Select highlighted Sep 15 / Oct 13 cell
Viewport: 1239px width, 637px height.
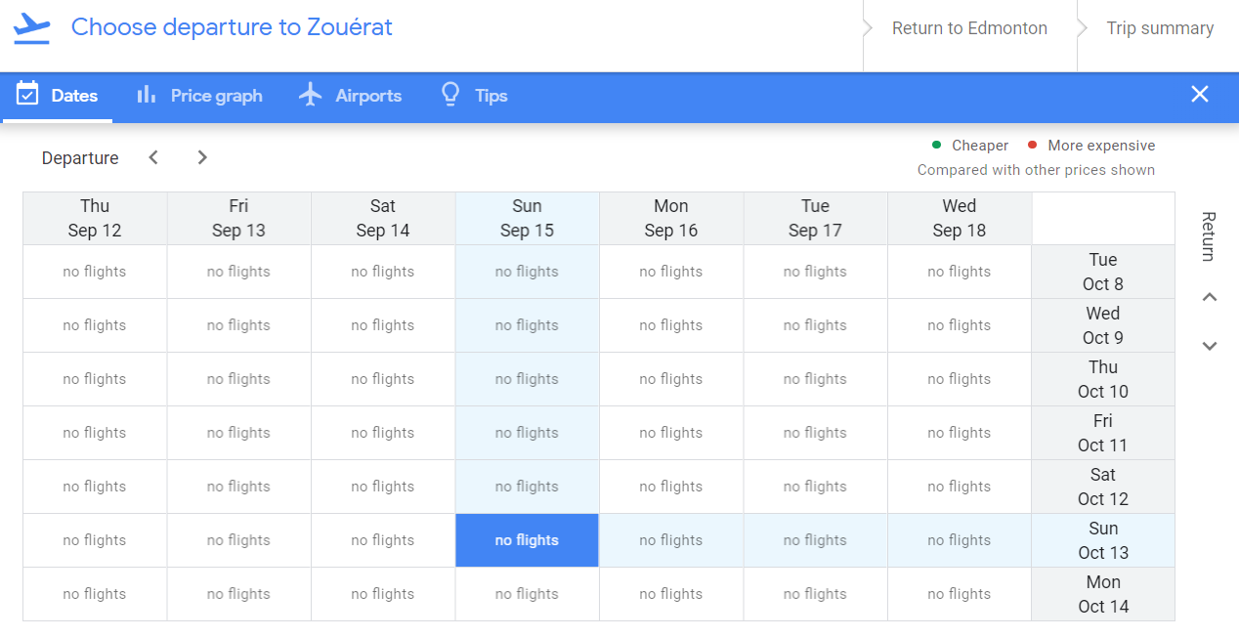click(527, 540)
